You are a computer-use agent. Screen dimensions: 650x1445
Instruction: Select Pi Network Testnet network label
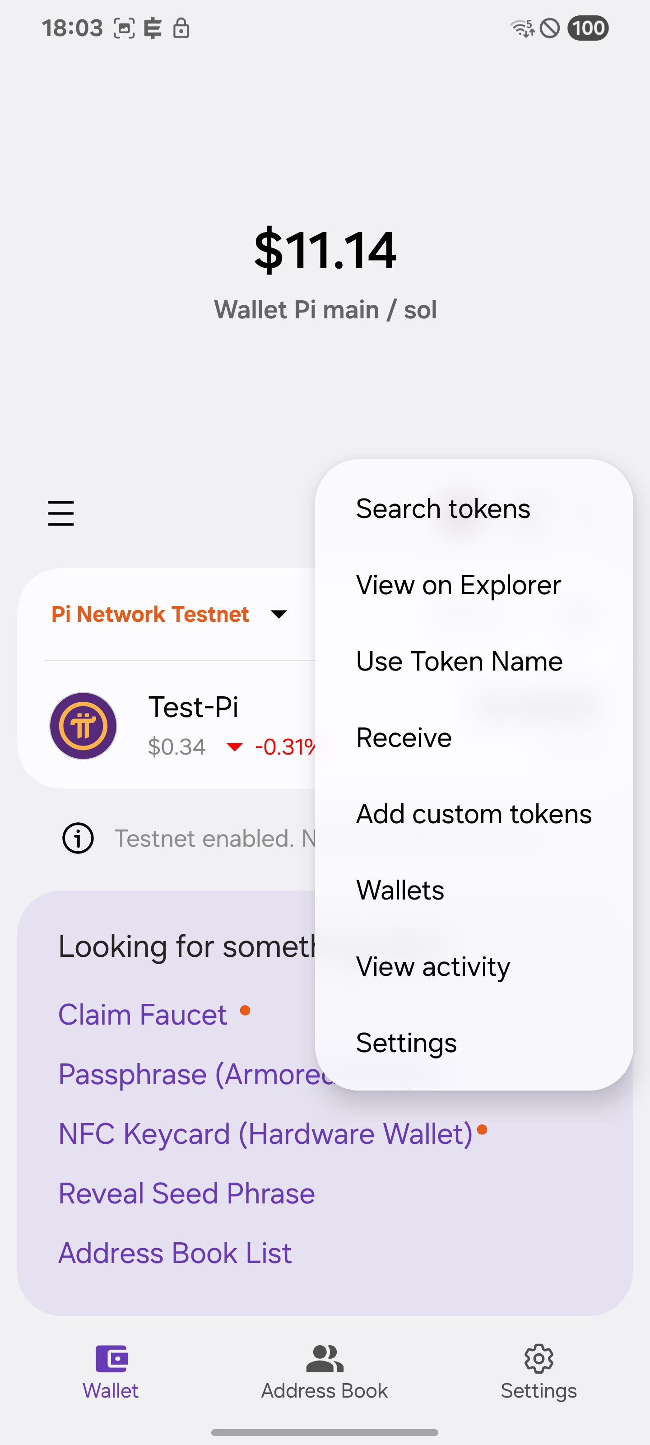150,614
